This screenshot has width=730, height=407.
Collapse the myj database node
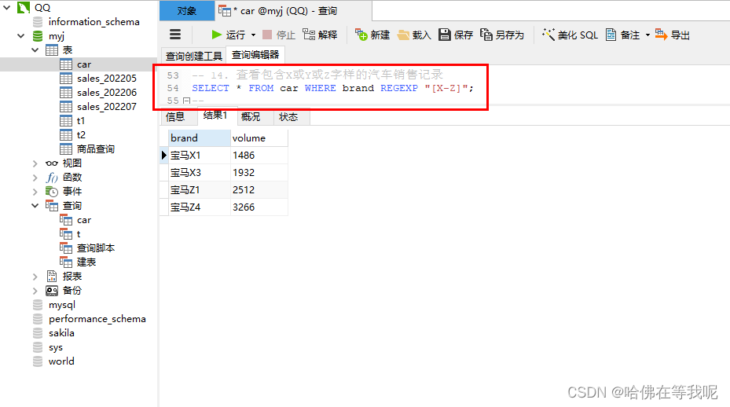tap(21, 36)
